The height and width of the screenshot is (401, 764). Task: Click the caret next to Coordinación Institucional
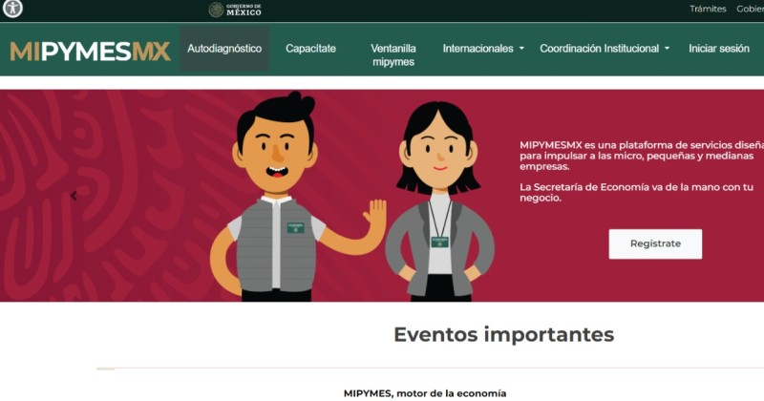(x=667, y=49)
